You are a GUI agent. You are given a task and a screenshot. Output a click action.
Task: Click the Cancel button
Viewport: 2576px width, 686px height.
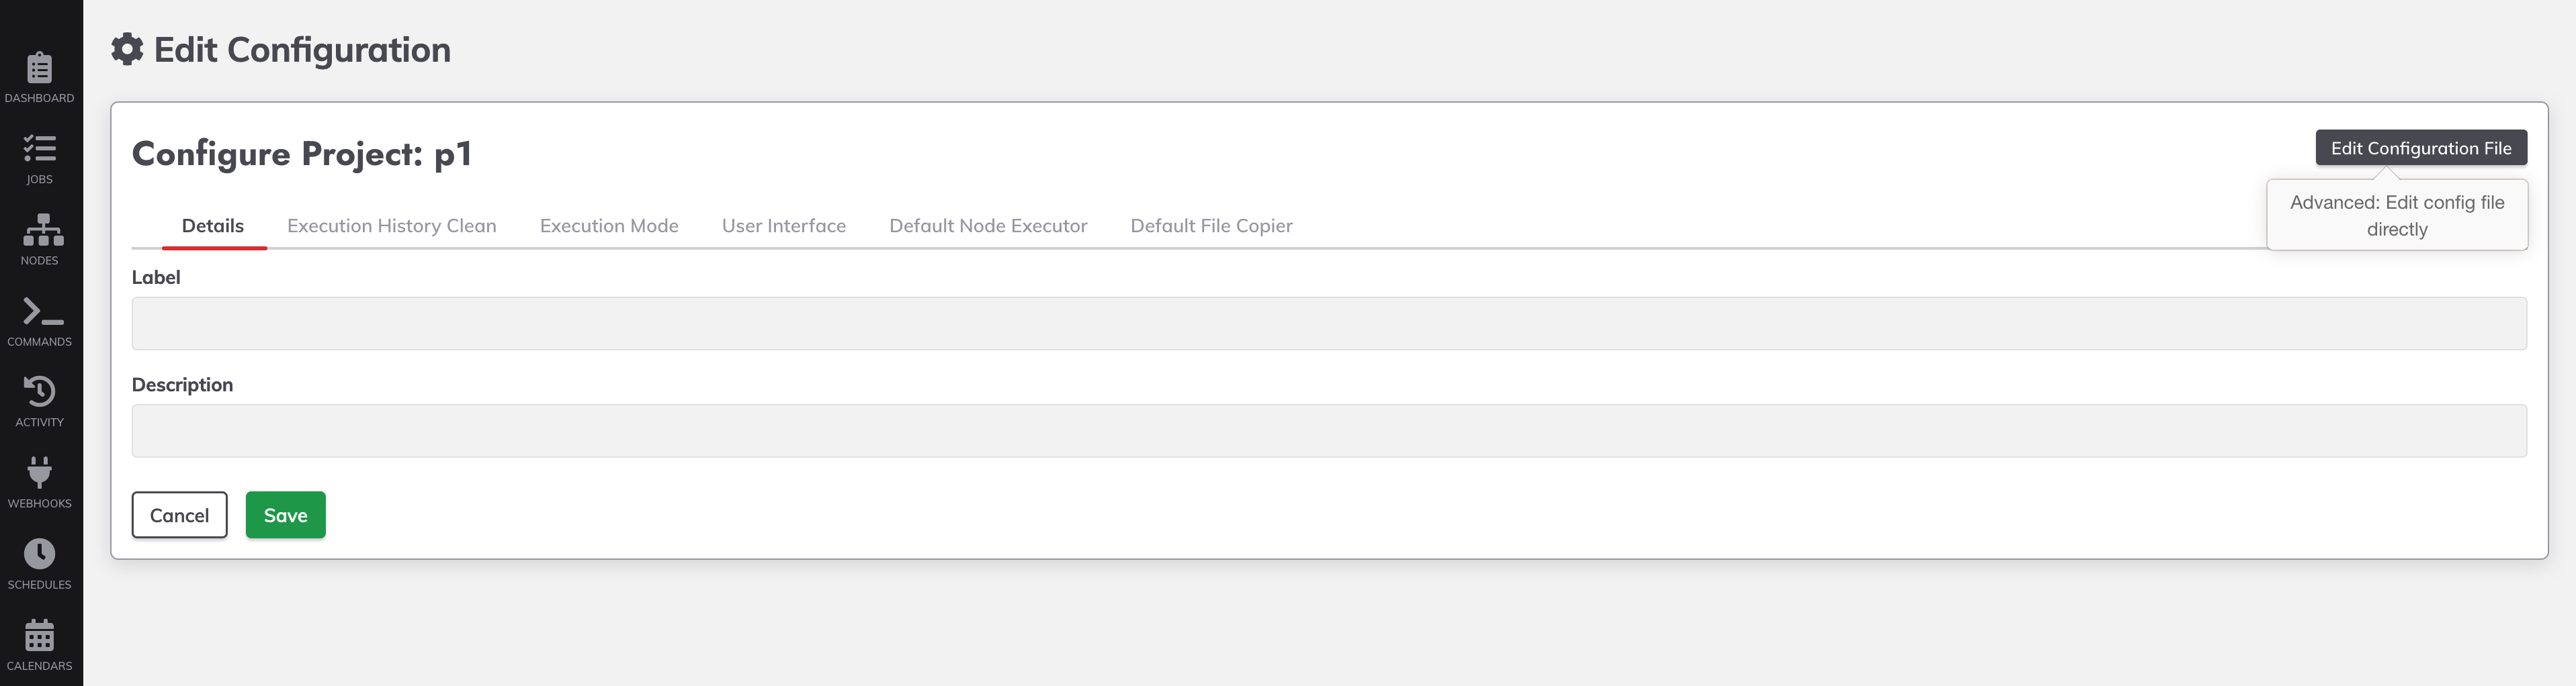pos(180,516)
